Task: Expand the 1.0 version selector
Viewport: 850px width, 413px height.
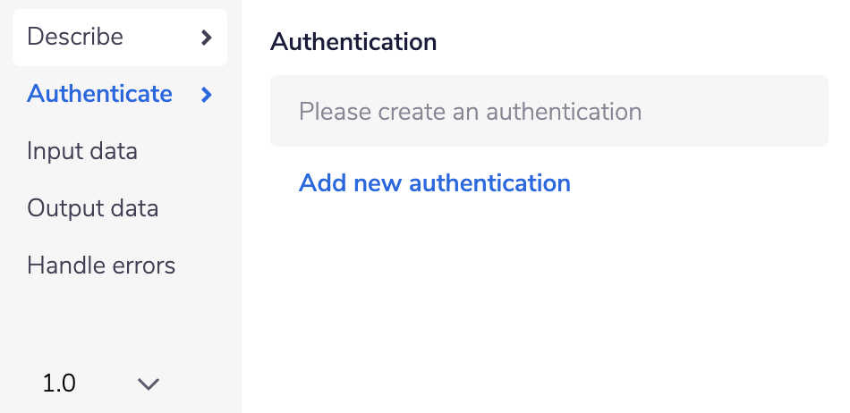Action: point(100,384)
